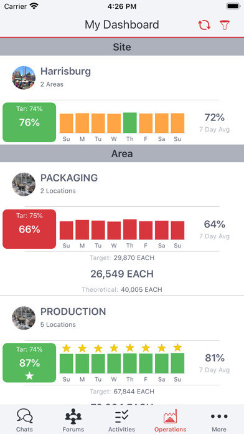Open the Chats tab
The width and height of the screenshot is (244, 434).
click(x=25, y=420)
